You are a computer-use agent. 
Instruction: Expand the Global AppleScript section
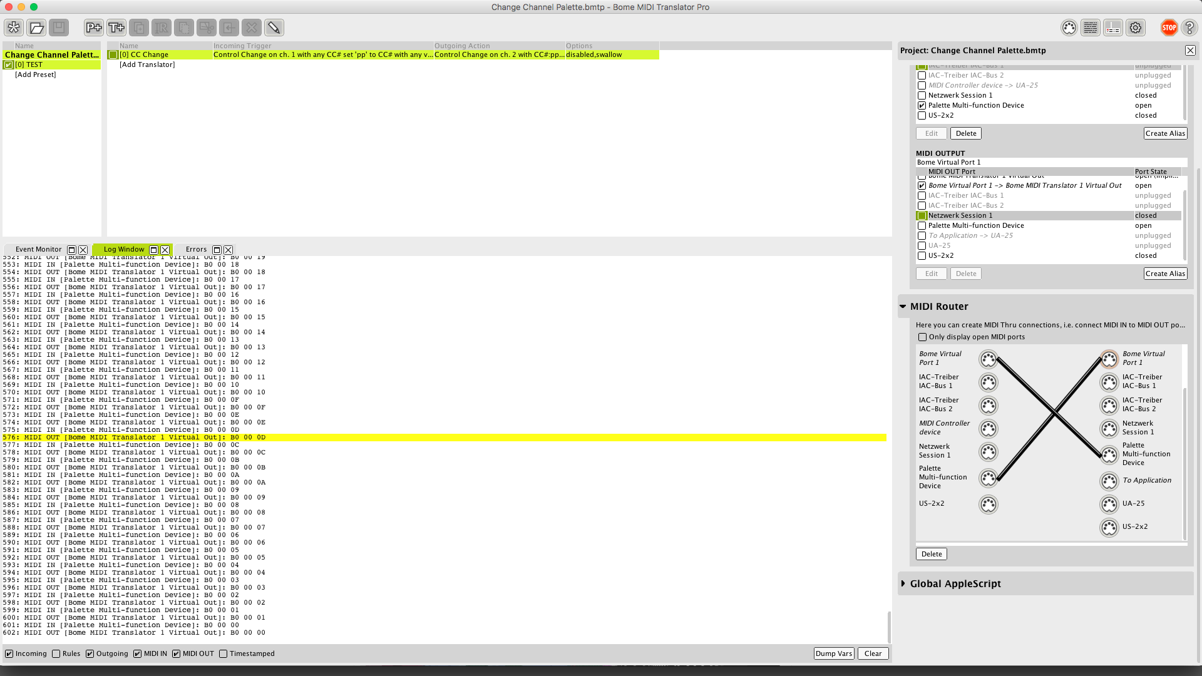[903, 584]
